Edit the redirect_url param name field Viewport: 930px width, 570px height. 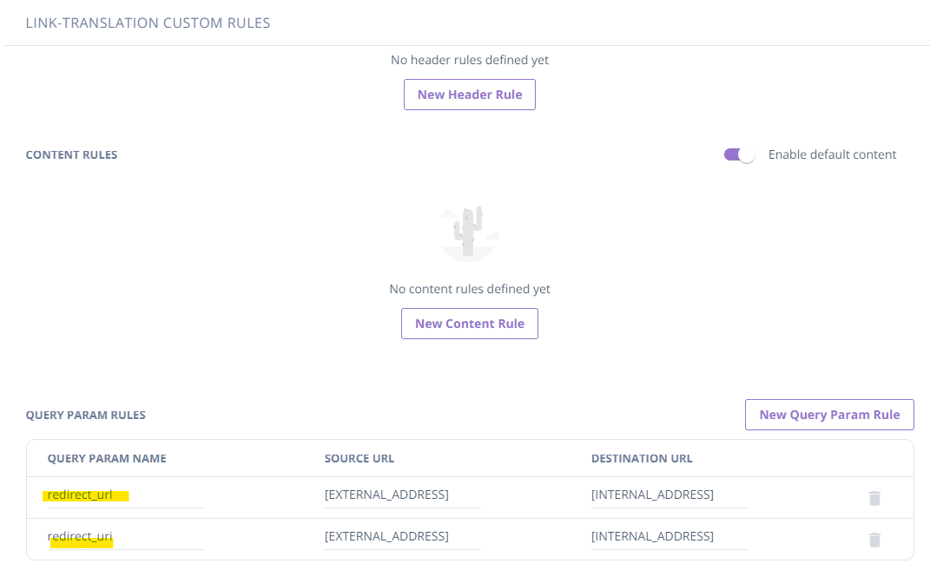tap(124, 495)
